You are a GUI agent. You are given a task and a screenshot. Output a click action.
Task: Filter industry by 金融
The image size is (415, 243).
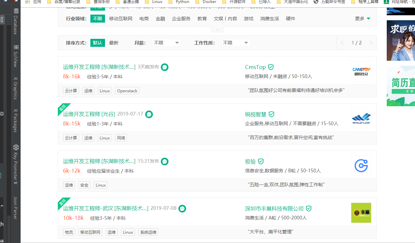tap(160, 19)
